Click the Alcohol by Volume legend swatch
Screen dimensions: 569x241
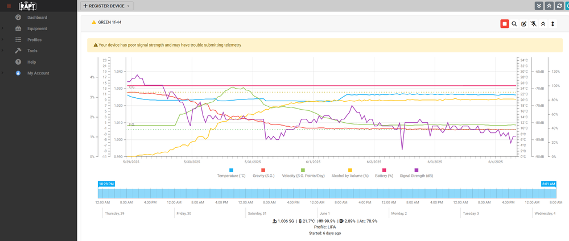[350, 170]
